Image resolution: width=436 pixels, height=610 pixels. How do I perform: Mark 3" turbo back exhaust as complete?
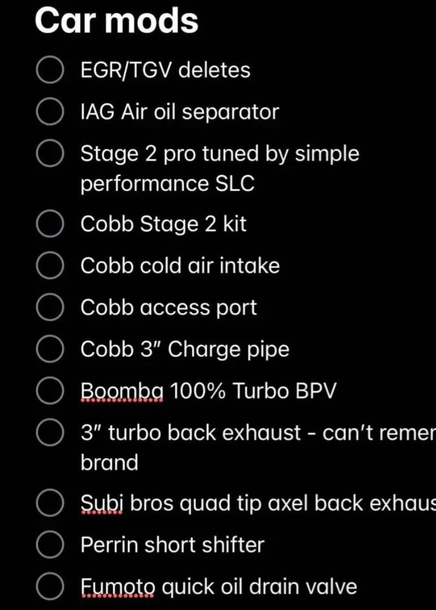pyautogui.click(x=50, y=433)
